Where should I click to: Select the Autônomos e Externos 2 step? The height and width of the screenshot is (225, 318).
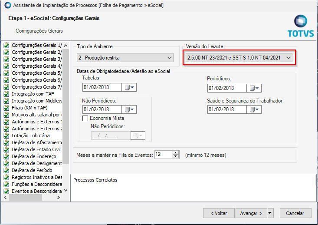tap(37, 129)
